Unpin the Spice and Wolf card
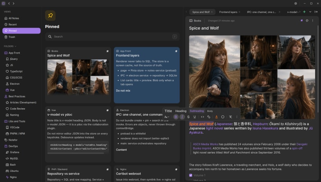The image size is (321, 182). point(107,51)
